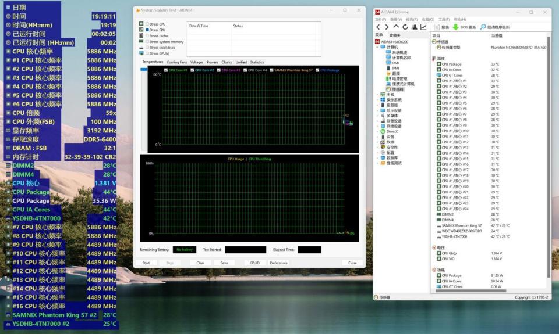Click the up-level arrow in AIDA64 toolbar
The width and height of the screenshot is (559, 334).
coord(396,27)
